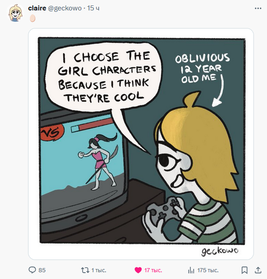Open the @geckowo handle link

tap(65, 8)
